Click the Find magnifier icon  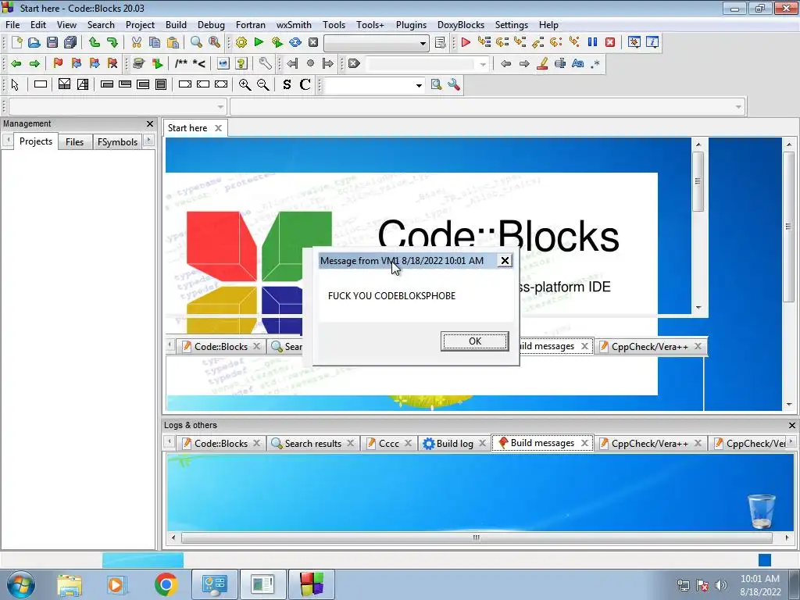[196, 42]
